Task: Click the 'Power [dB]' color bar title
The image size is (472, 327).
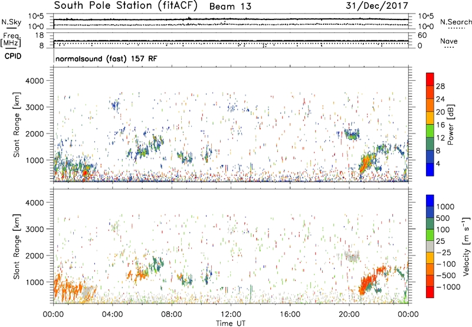Action: click(x=451, y=125)
